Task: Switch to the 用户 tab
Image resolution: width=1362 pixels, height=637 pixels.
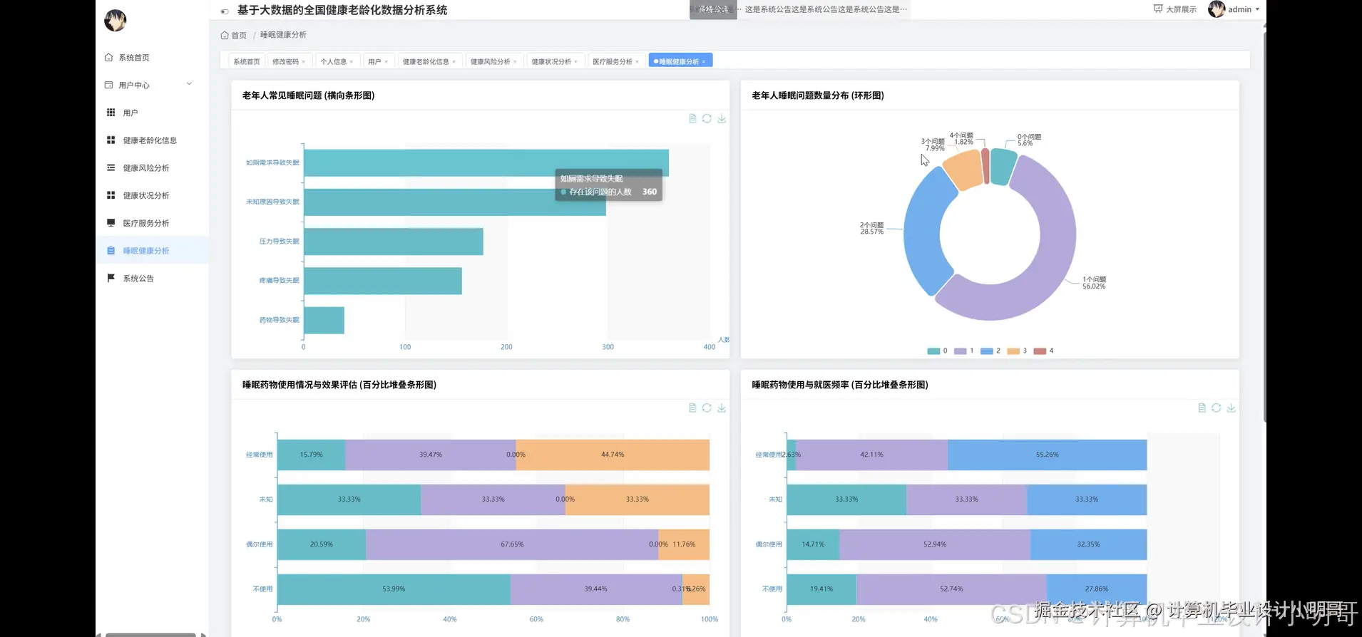Action: (x=374, y=61)
